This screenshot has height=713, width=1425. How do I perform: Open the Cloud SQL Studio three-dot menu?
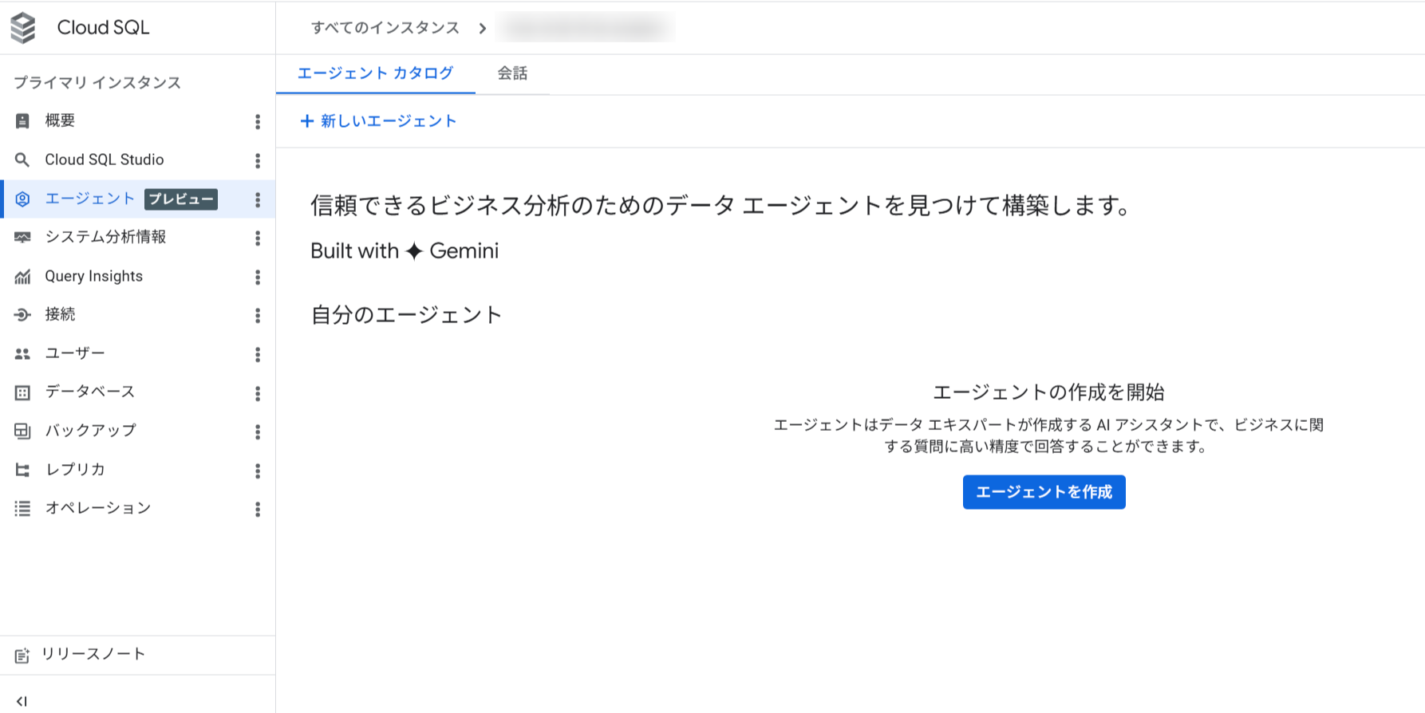(258, 160)
